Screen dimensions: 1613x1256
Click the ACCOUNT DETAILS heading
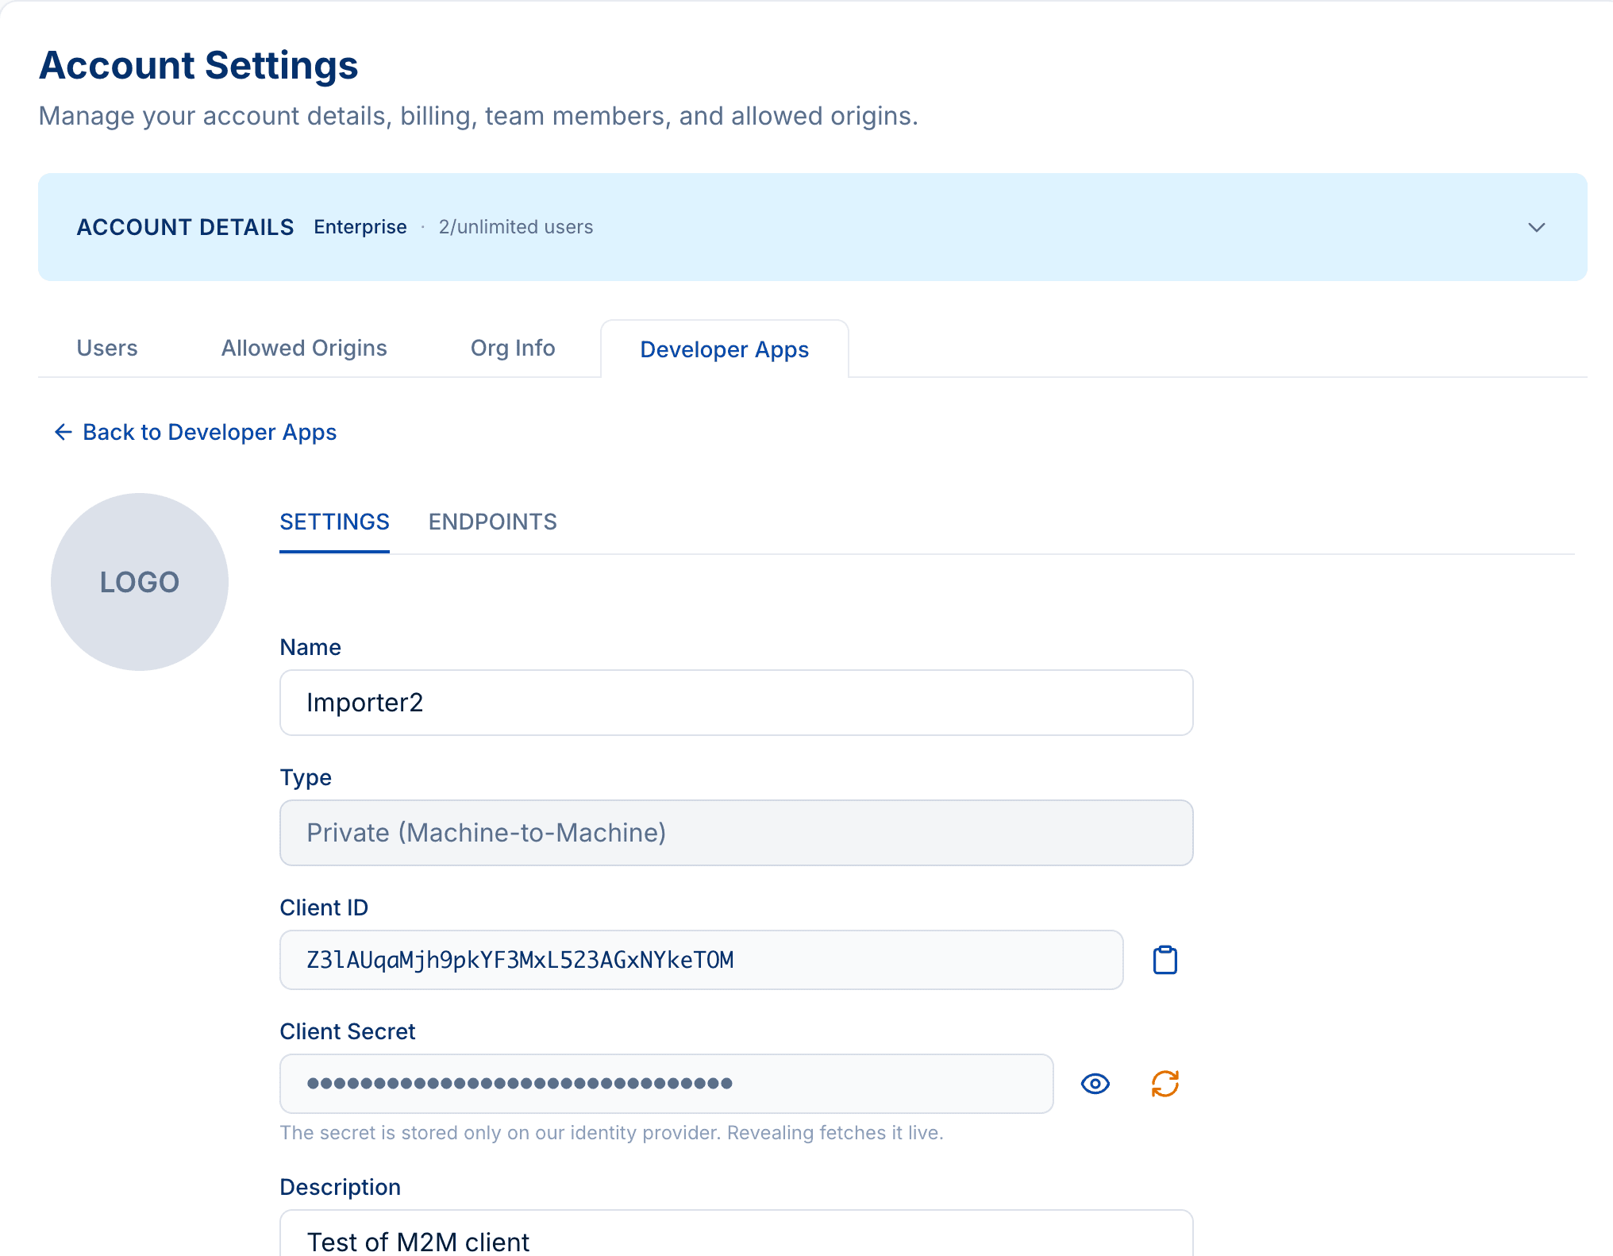click(x=185, y=227)
